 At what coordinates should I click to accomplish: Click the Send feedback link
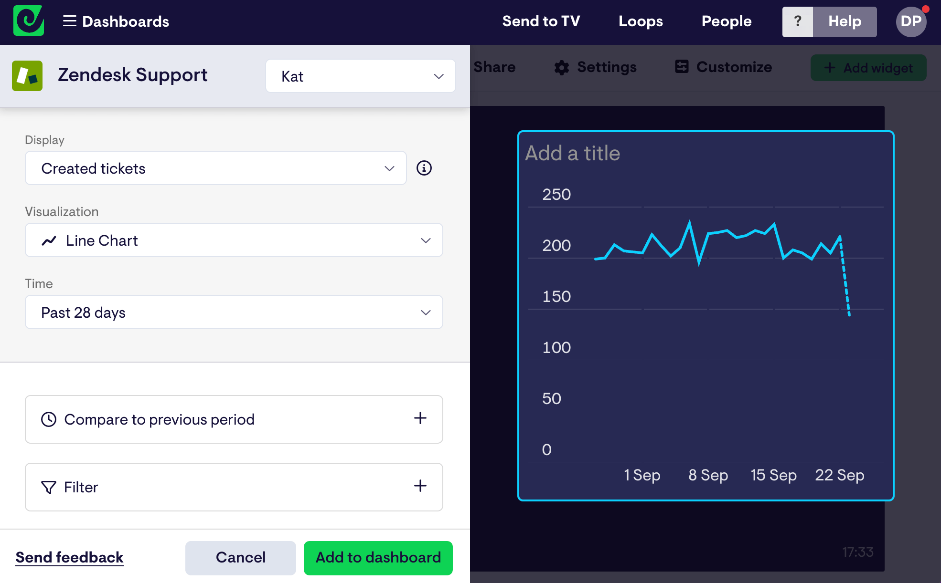click(x=69, y=558)
